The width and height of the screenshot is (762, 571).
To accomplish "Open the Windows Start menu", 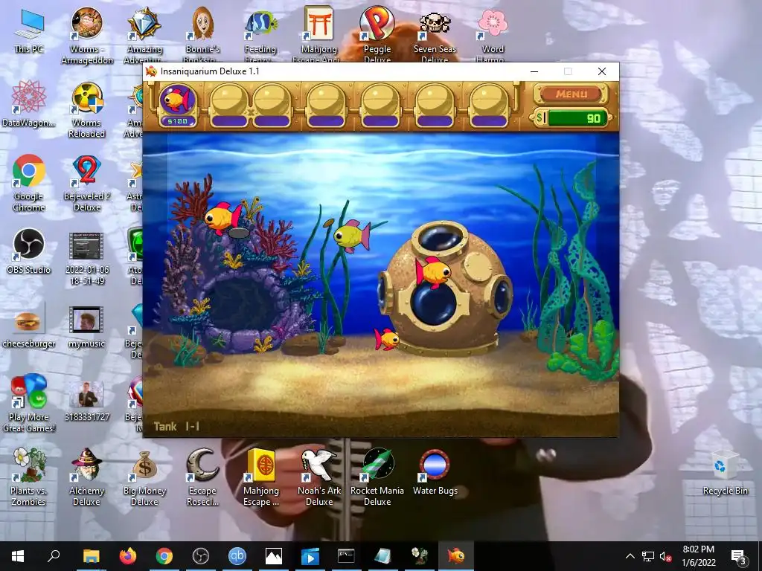I will pos(18,556).
